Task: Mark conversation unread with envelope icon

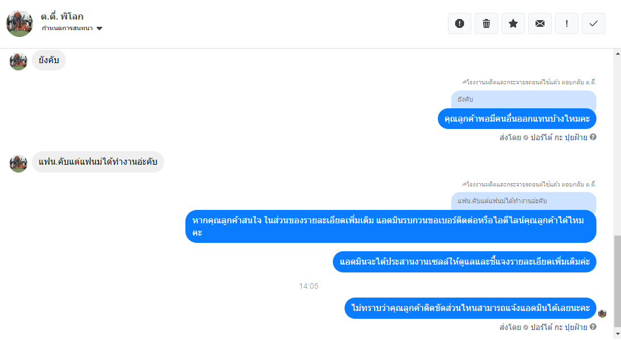Action: [540, 23]
